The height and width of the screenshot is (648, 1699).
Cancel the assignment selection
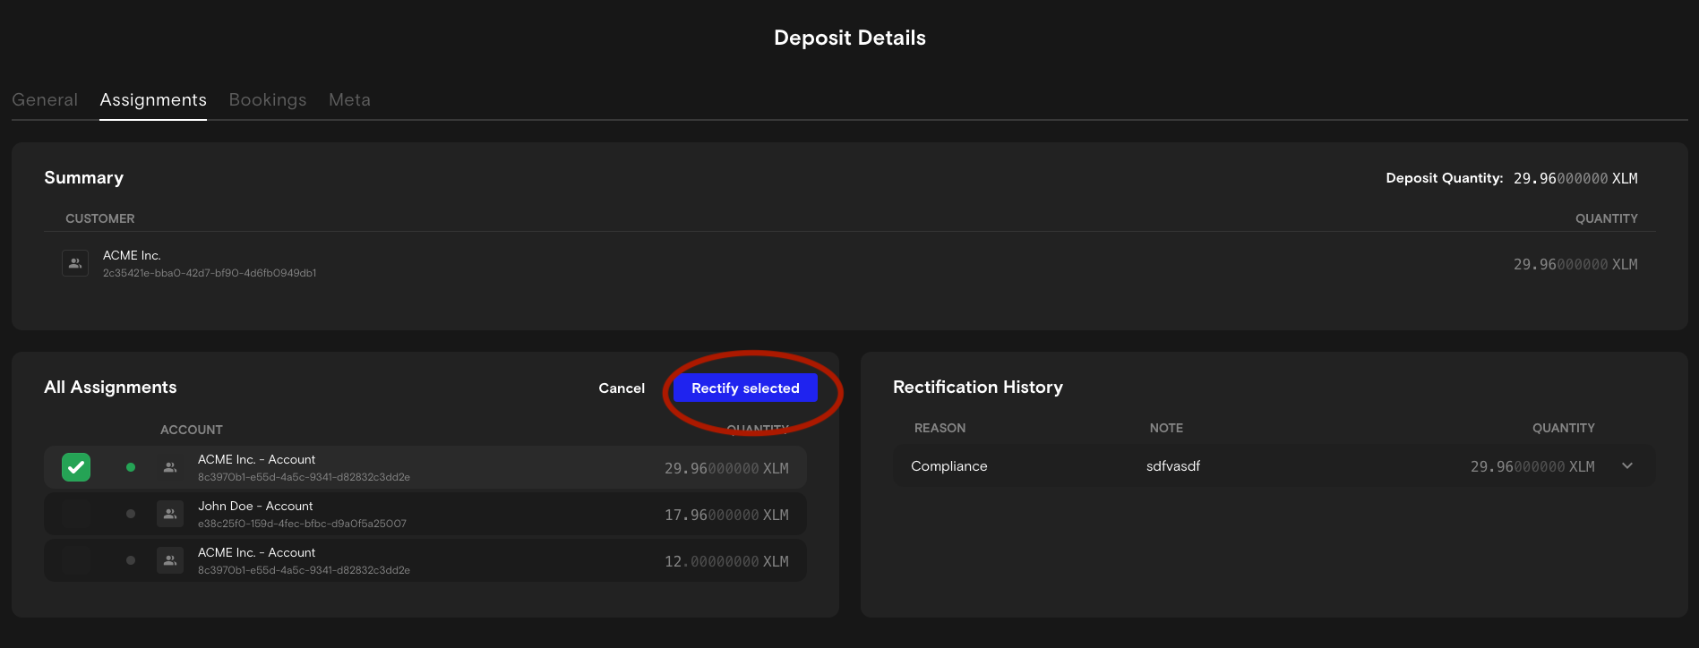point(622,388)
